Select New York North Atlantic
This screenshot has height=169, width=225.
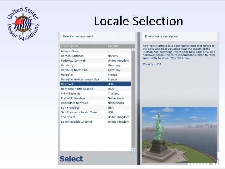pyautogui.click(x=96, y=89)
